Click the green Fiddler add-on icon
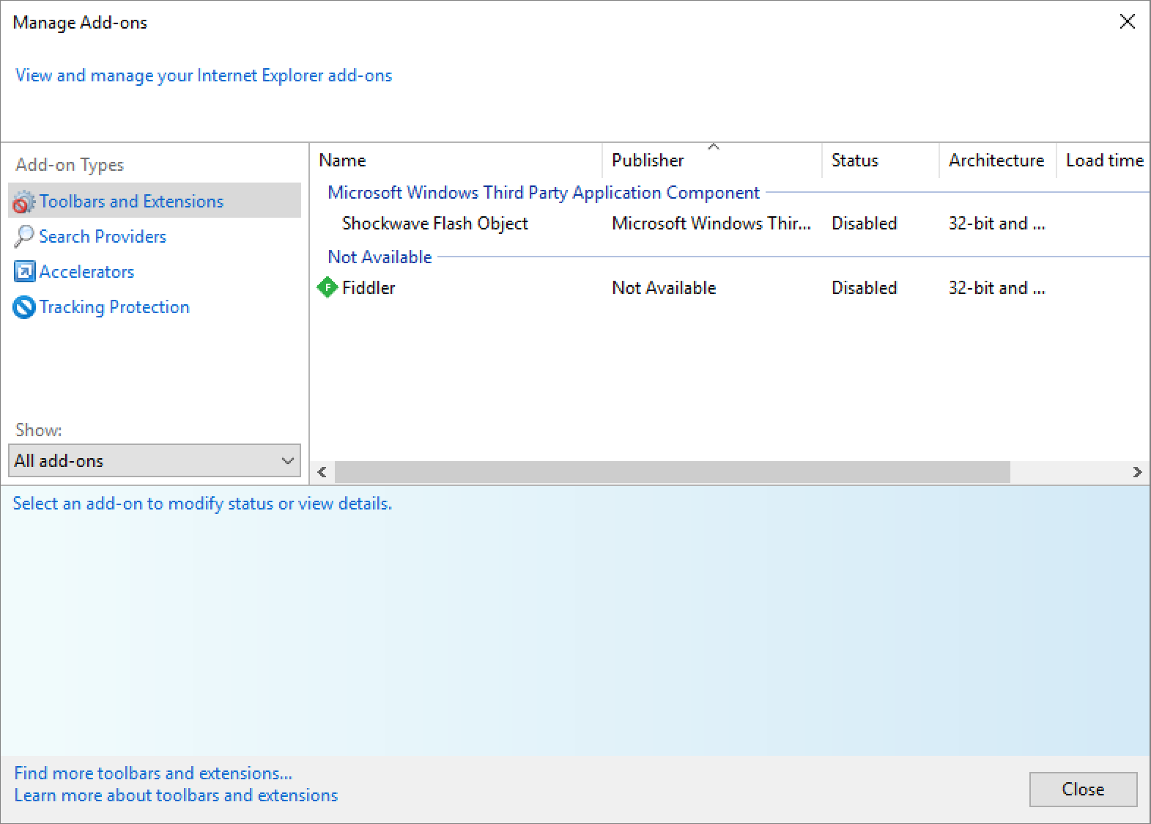Image resolution: width=1151 pixels, height=824 pixels. [x=327, y=287]
